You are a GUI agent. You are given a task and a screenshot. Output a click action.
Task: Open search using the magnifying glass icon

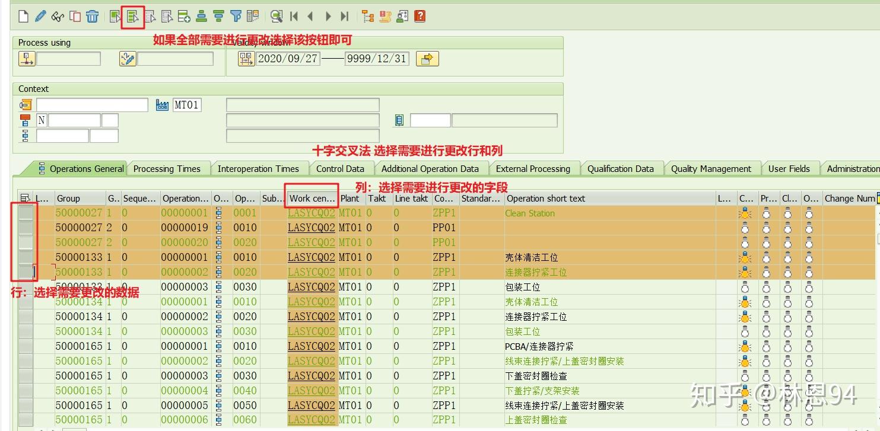coord(276,16)
